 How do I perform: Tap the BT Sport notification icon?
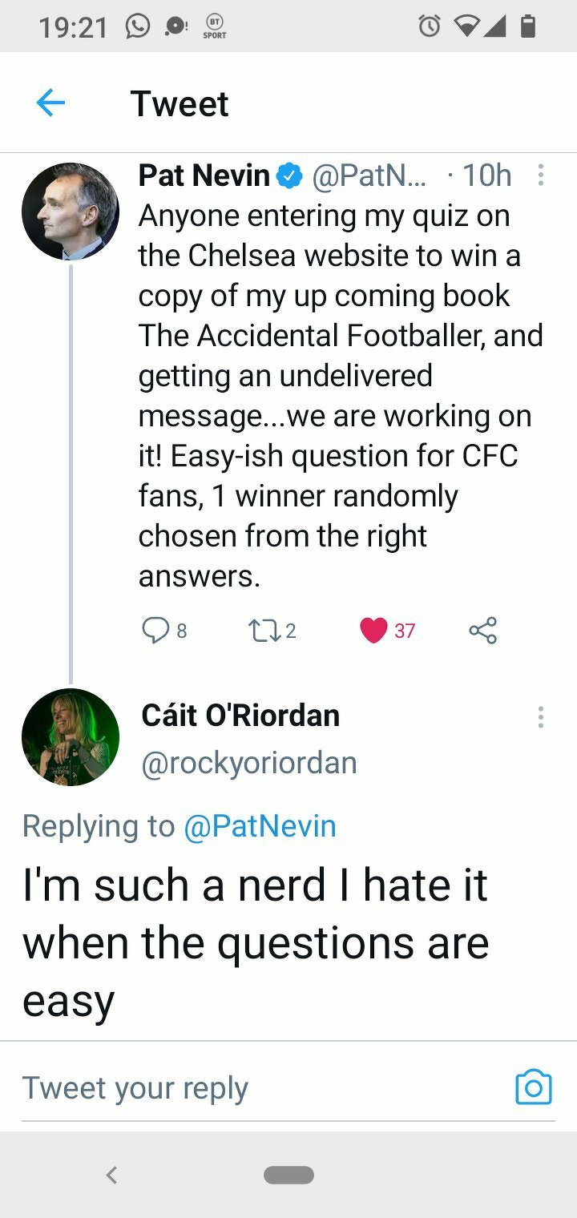(x=214, y=27)
